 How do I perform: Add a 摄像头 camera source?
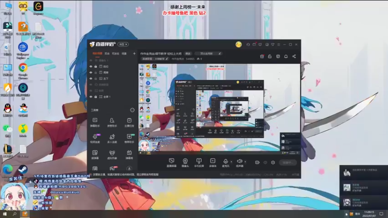185,163
